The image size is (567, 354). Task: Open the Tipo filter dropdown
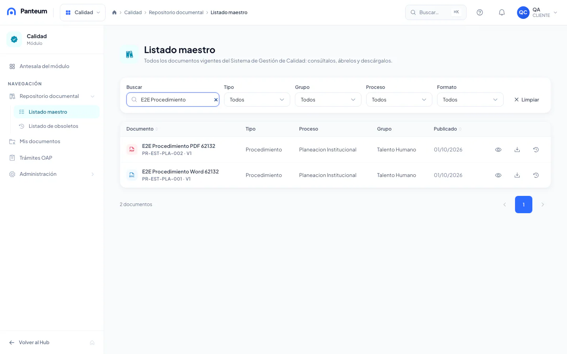coord(257,100)
